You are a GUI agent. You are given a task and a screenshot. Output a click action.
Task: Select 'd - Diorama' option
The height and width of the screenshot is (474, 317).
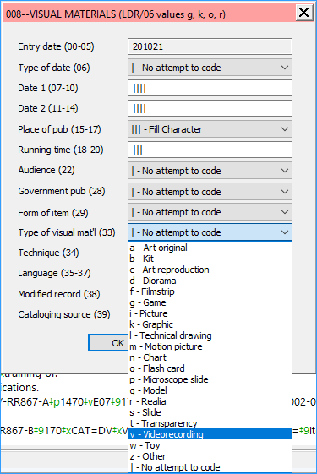point(210,281)
